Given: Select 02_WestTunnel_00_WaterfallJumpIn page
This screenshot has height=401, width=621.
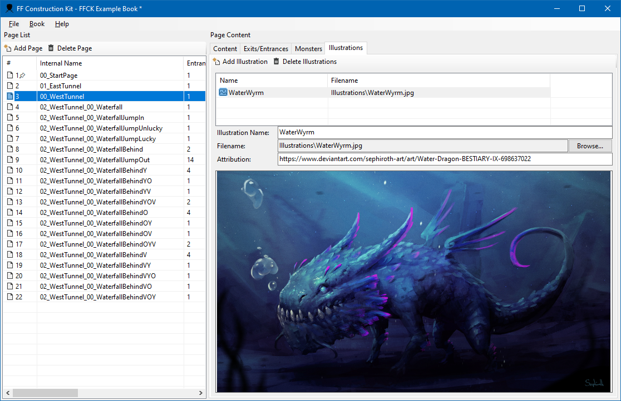Looking at the screenshot, I should (105, 117).
